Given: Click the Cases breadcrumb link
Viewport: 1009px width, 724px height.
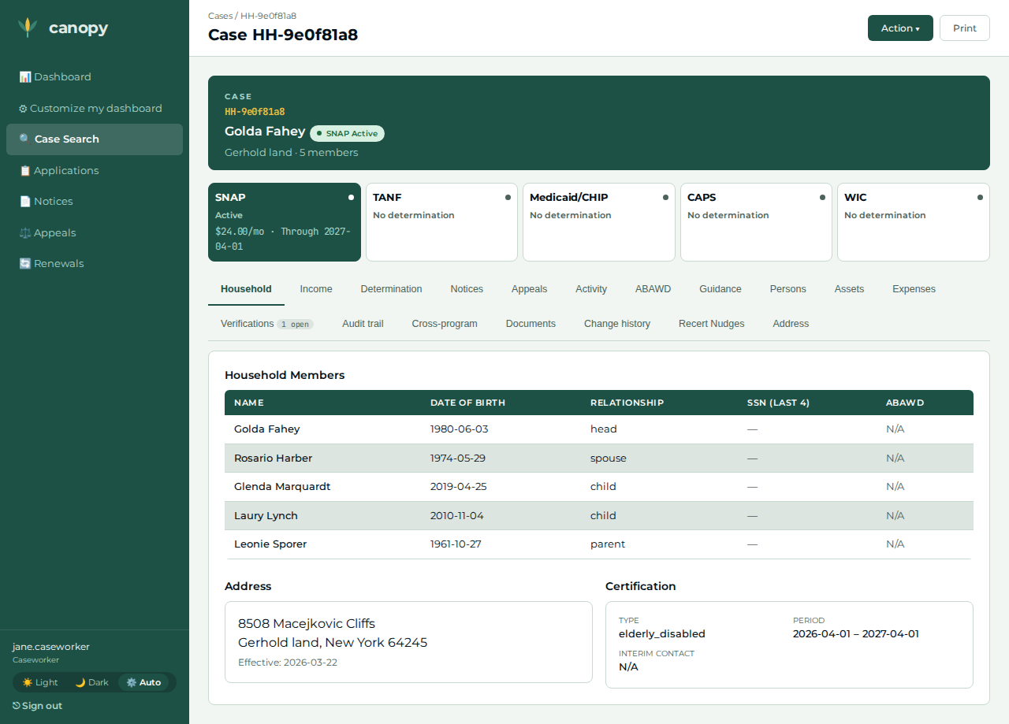Looking at the screenshot, I should tap(220, 16).
